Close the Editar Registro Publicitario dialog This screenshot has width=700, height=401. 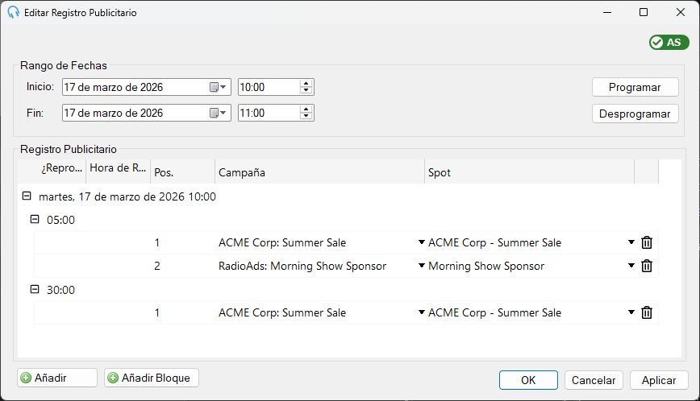[x=681, y=12]
